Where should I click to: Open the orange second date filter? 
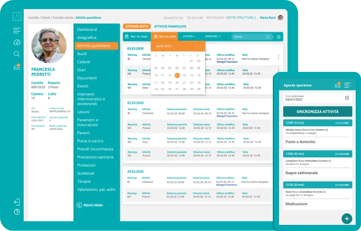tap(165, 36)
